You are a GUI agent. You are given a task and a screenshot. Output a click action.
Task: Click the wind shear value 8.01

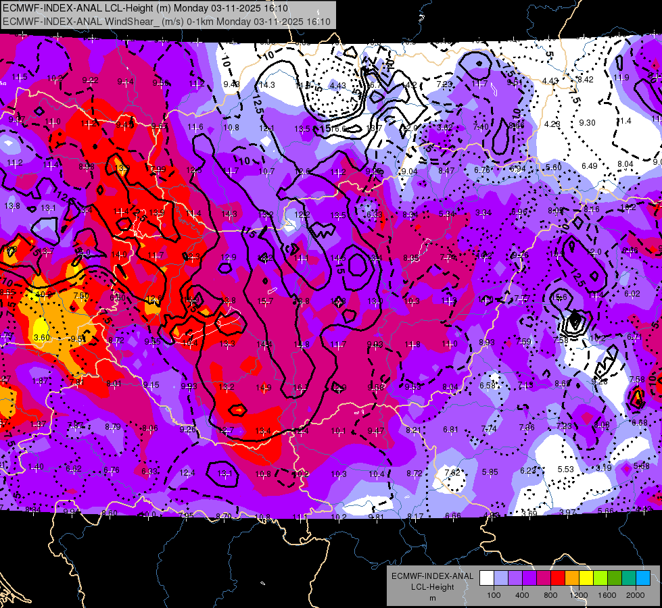[x=114, y=384]
